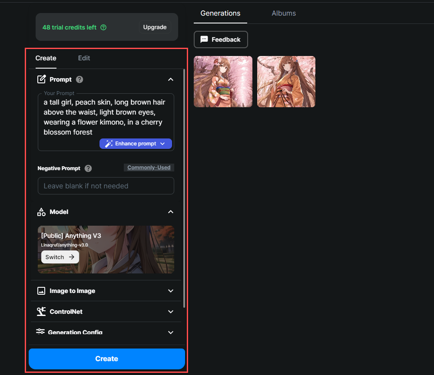Click the Image to Image picture icon
Screen dimensions: 434x375
pyautogui.click(x=41, y=291)
